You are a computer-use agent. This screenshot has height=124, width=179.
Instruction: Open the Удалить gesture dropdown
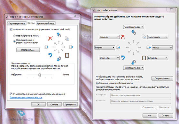(x=109, y=37)
